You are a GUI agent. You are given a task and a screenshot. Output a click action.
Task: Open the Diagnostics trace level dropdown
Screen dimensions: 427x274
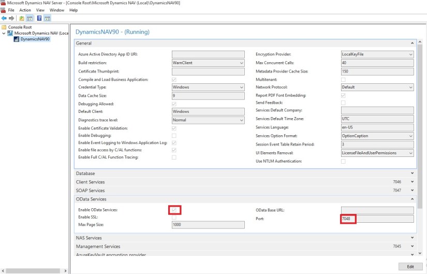coord(208,120)
